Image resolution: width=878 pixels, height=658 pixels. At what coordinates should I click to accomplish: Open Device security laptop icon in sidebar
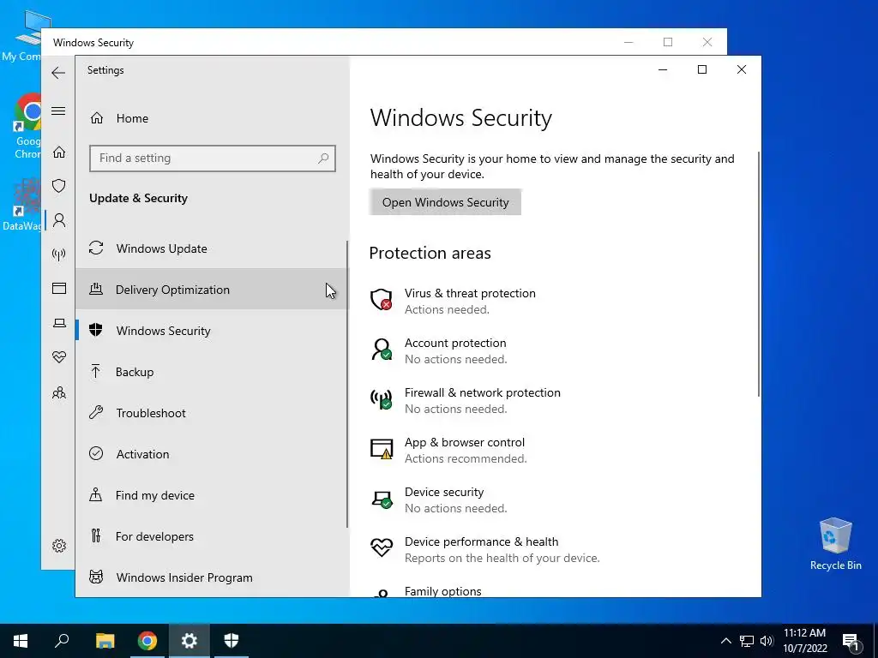point(59,323)
